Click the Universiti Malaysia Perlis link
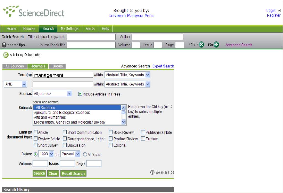Screen dimensions: 283x193 pos(131,16)
